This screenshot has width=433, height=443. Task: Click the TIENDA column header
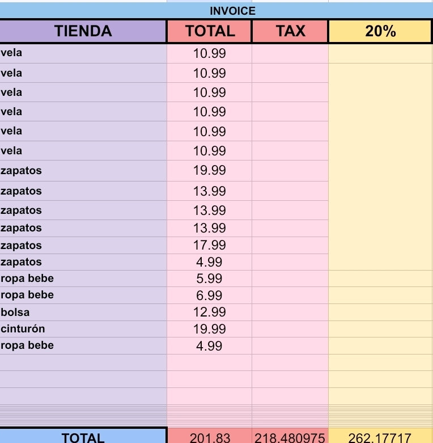point(83,31)
